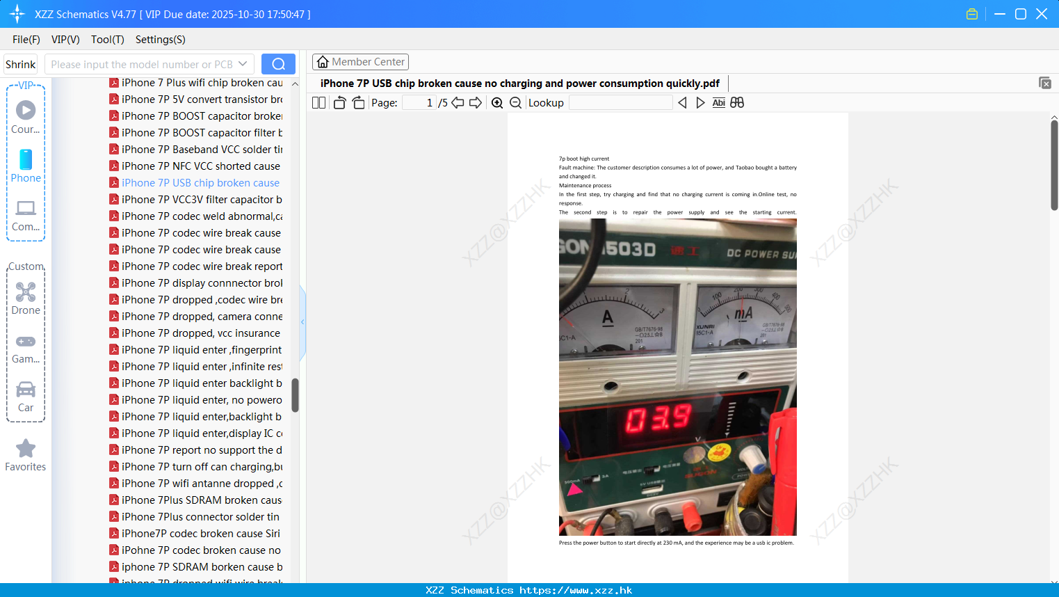Open iPhone 7P liquid enter, infinite restart file
1059x597 pixels.
(x=196, y=367)
